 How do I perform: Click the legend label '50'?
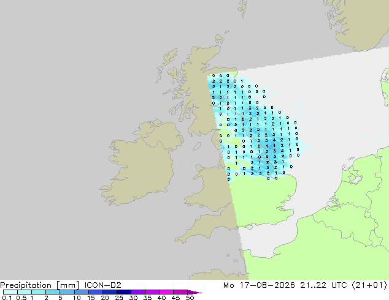point(190,298)
